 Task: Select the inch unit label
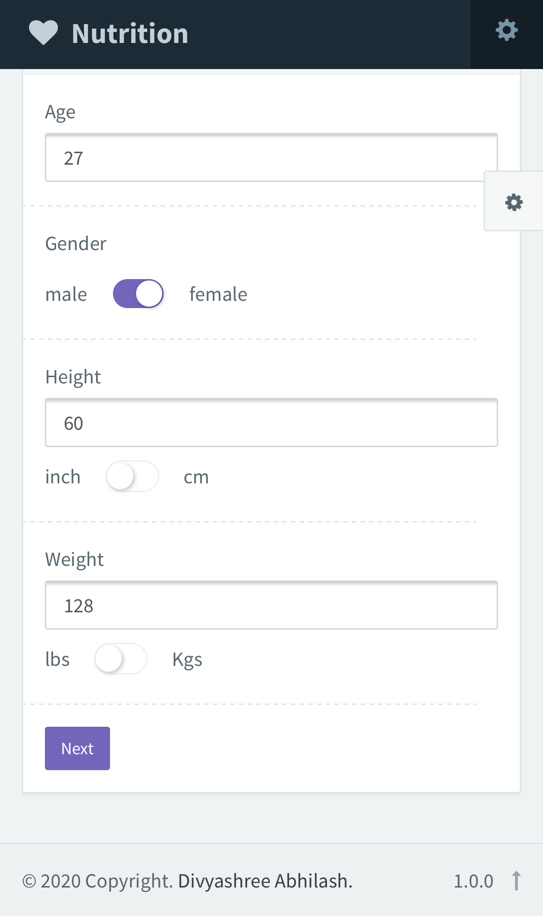coord(63,477)
